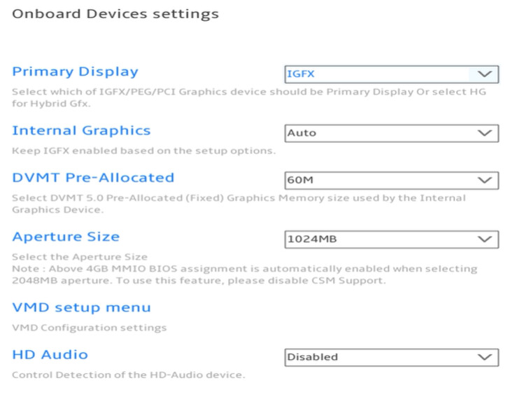Click the chevron arrow beside Auto

click(x=484, y=133)
